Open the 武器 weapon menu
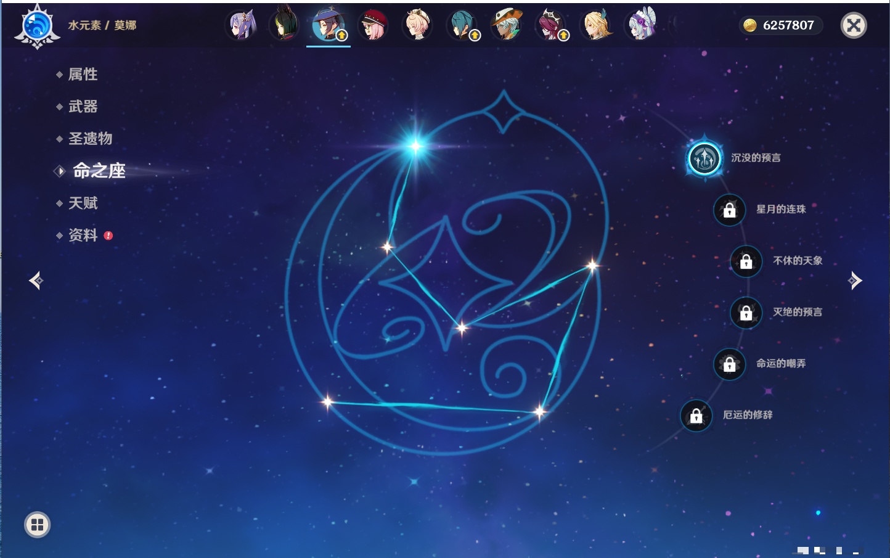 (83, 107)
